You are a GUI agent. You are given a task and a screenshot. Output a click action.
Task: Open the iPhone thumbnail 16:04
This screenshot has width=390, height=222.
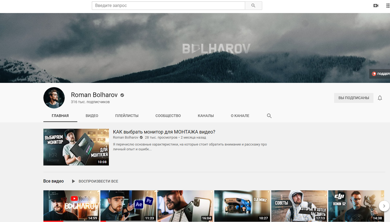(185, 206)
